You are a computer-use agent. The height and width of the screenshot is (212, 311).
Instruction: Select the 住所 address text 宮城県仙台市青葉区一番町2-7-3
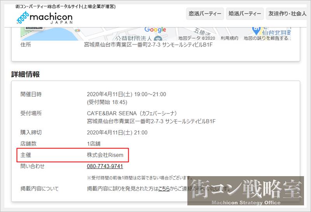coord(122,44)
